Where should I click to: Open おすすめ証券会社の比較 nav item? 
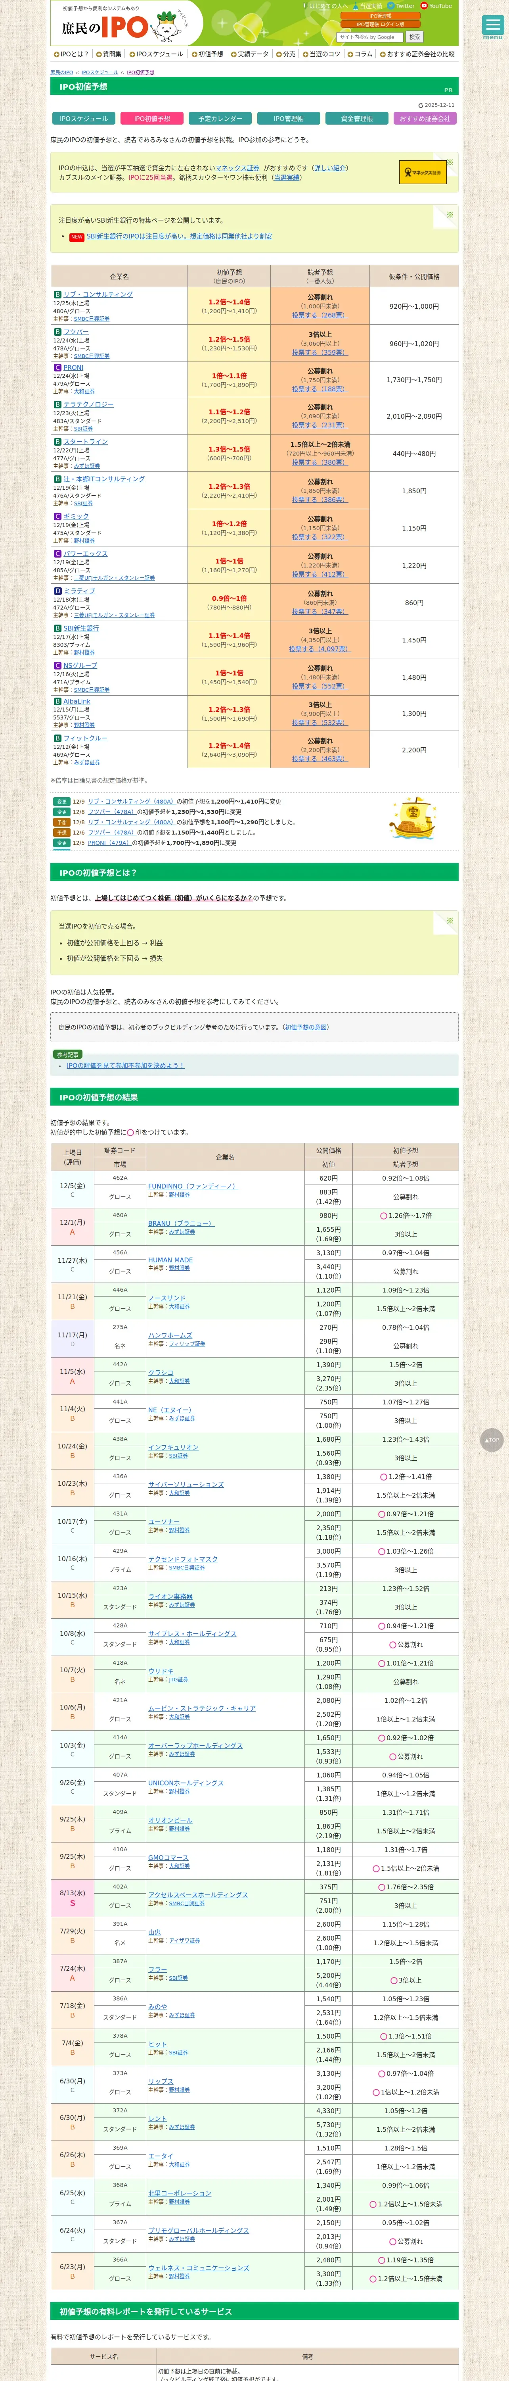point(417,54)
